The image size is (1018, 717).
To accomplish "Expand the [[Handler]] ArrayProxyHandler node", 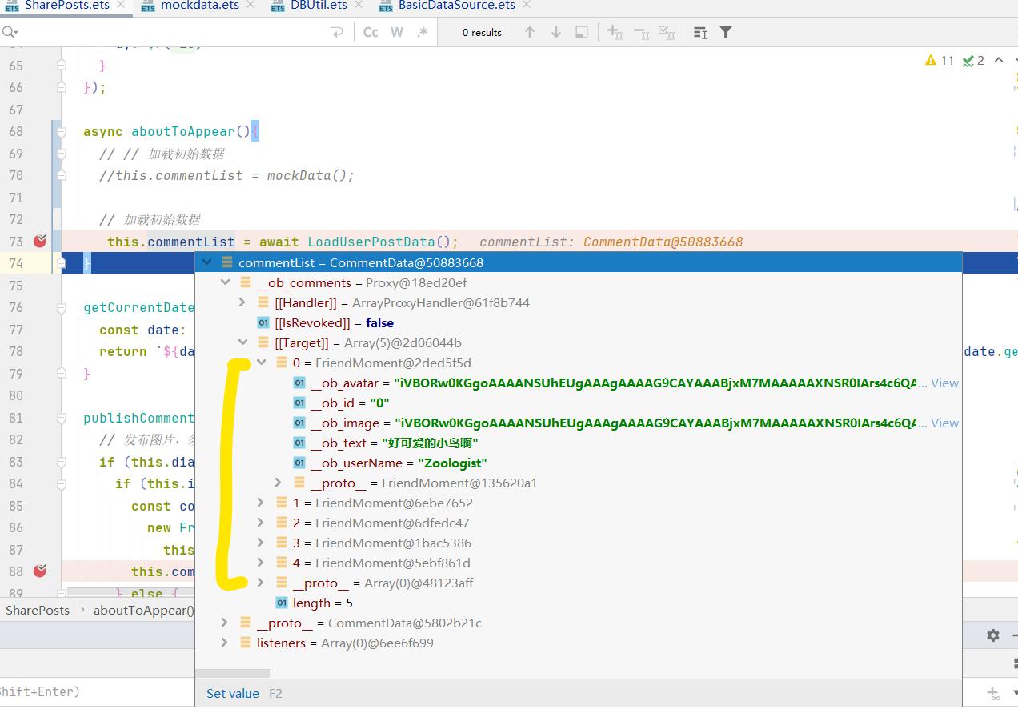I will [242, 302].
